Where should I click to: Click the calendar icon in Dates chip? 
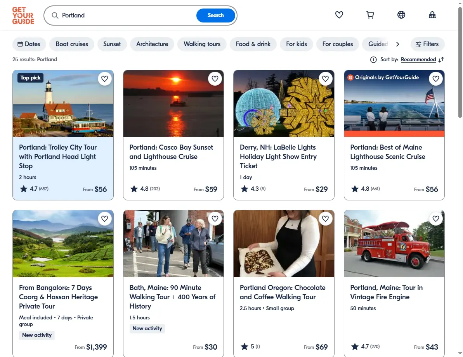[x=20, y=44]
